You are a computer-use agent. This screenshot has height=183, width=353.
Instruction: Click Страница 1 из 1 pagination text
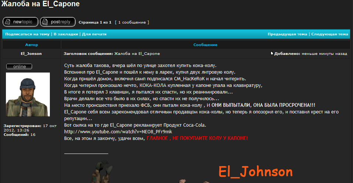[x=95, y=22]
